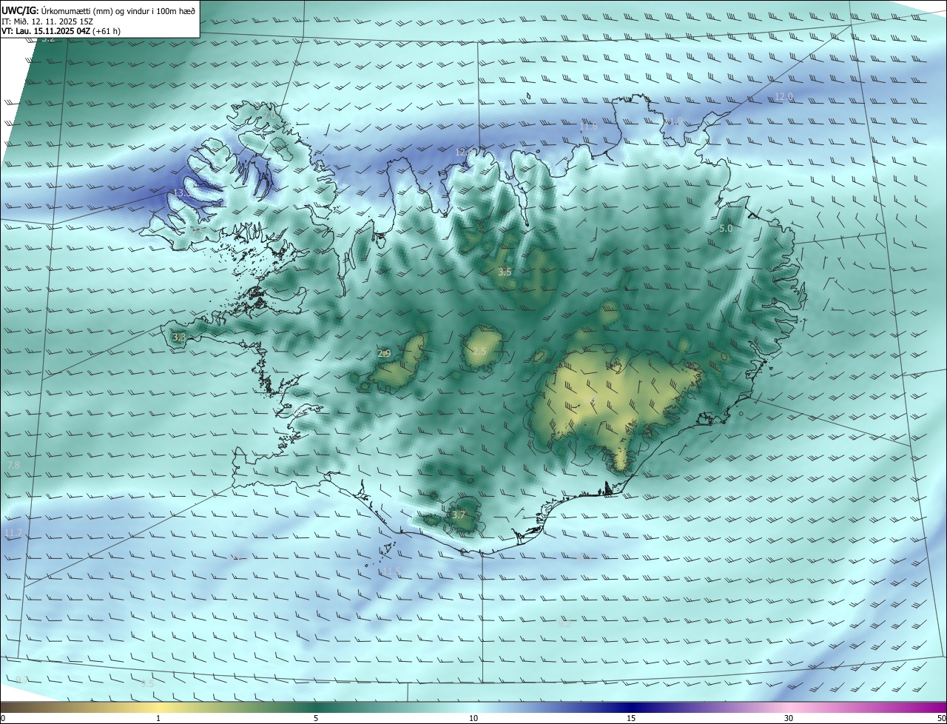This screenshot has height=724, width=947.
Task: Pick the light pink color on the colorbar above 30
Action: click(x=789, y=707)
